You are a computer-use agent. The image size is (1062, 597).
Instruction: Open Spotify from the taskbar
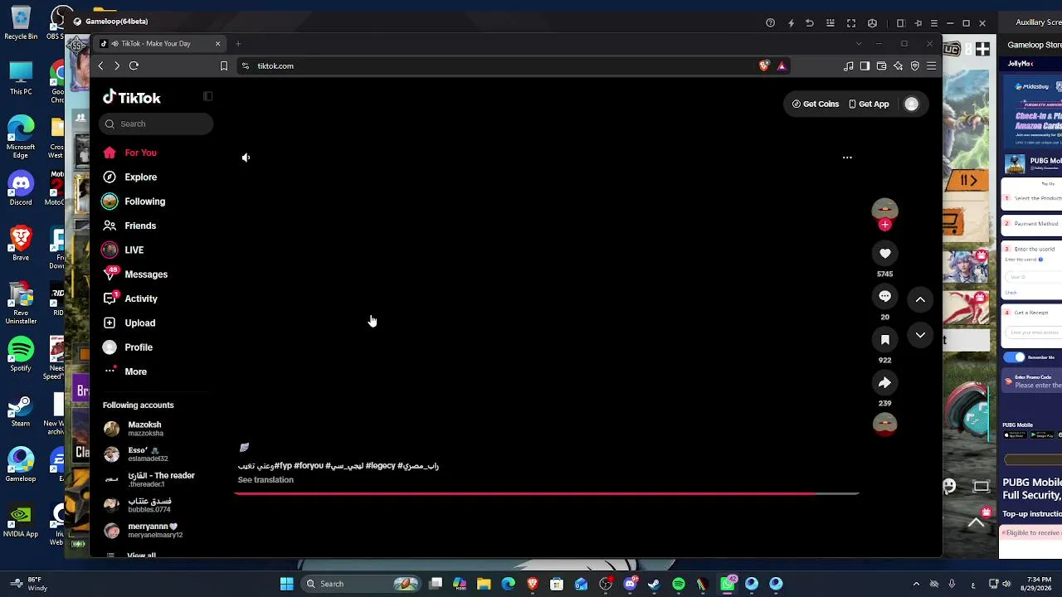click(679, 584)
